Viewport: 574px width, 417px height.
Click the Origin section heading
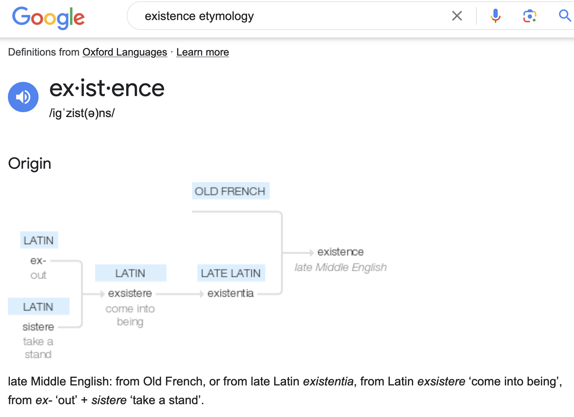pos(30,163)
